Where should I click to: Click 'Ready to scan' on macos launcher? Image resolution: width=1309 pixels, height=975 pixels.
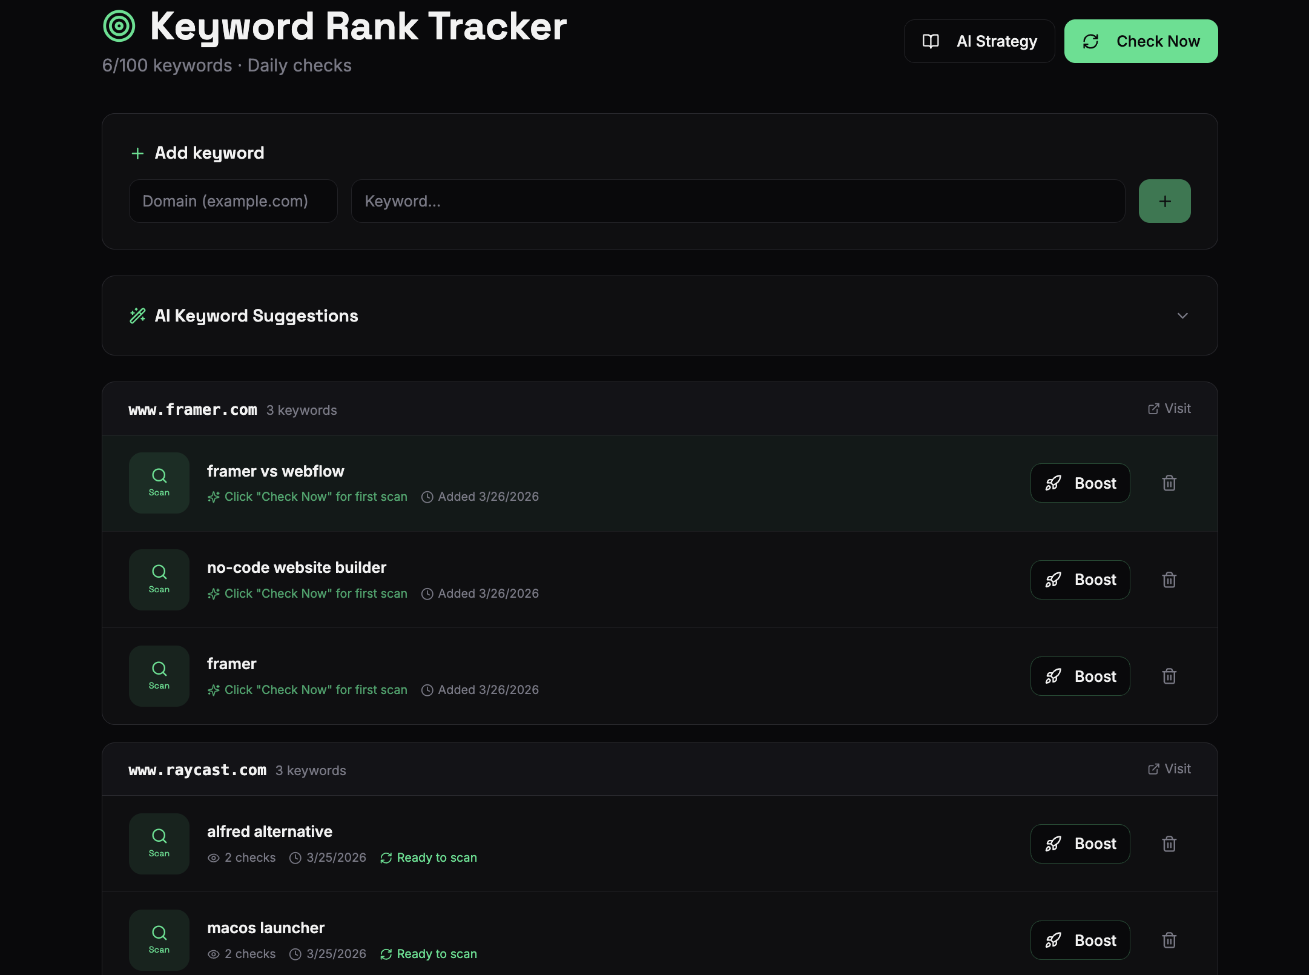pos(429,954)
